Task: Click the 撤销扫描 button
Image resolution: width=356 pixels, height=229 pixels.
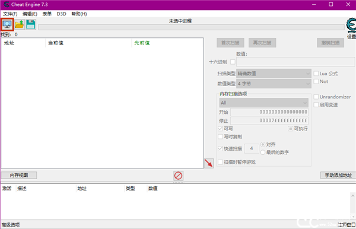Action: click(330, 43)
